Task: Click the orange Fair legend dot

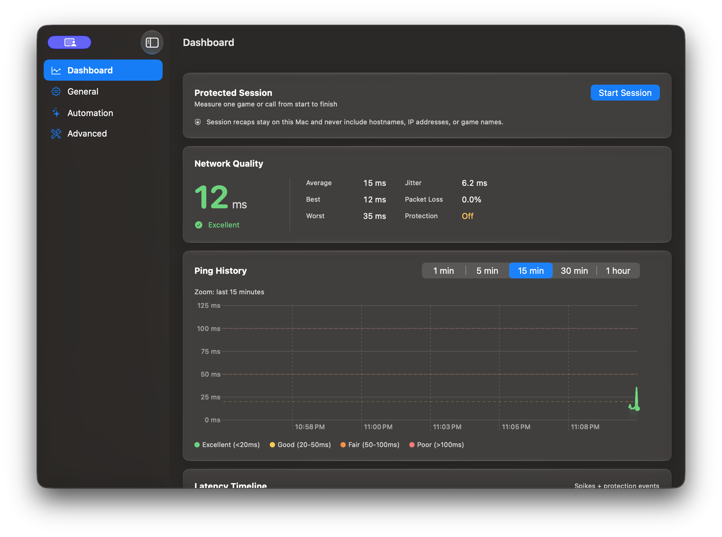Action: click(343, 445)
